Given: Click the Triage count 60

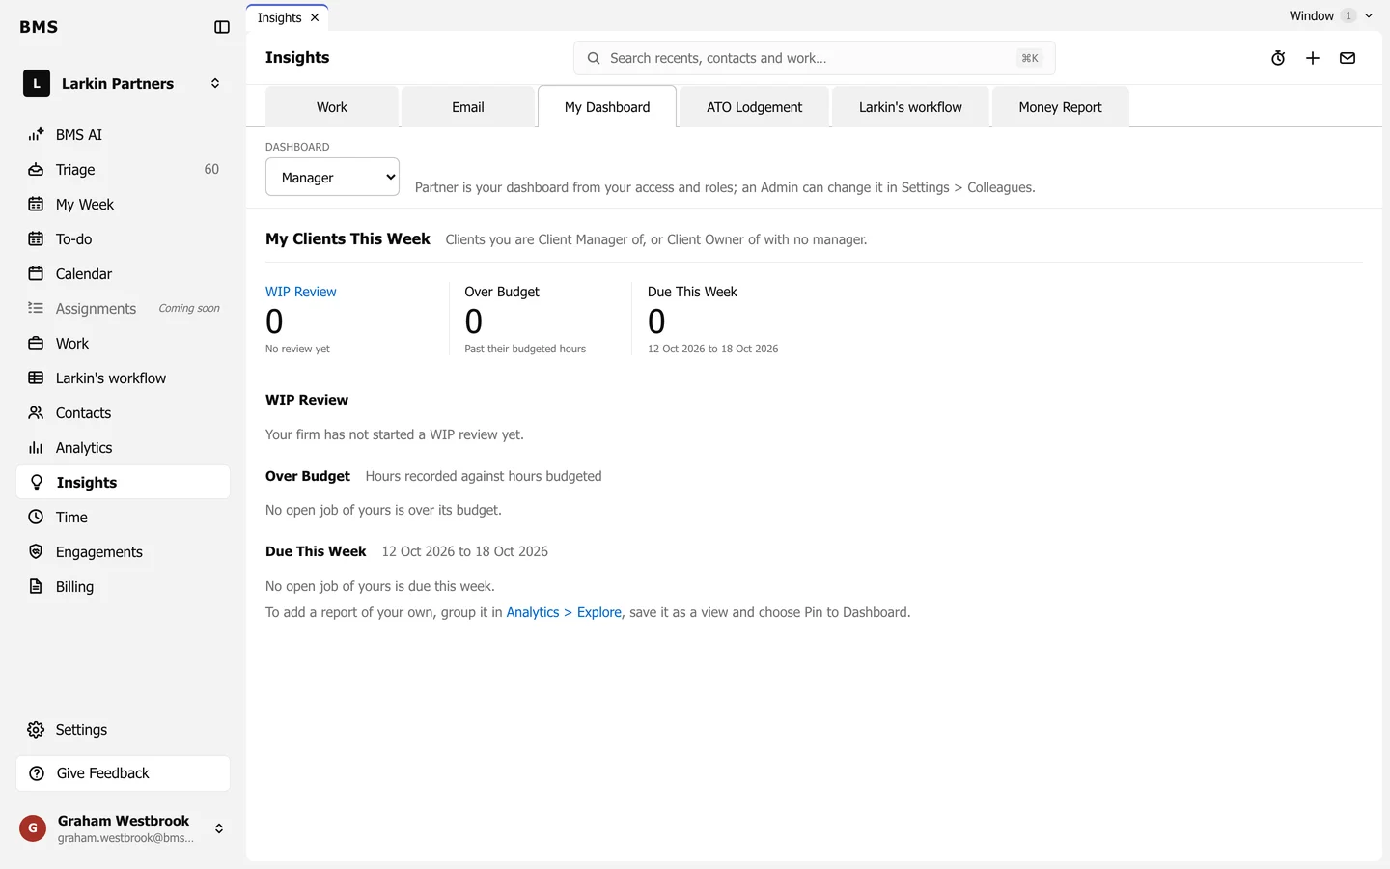Looking at the screenshot, I should tap(211, 170).
